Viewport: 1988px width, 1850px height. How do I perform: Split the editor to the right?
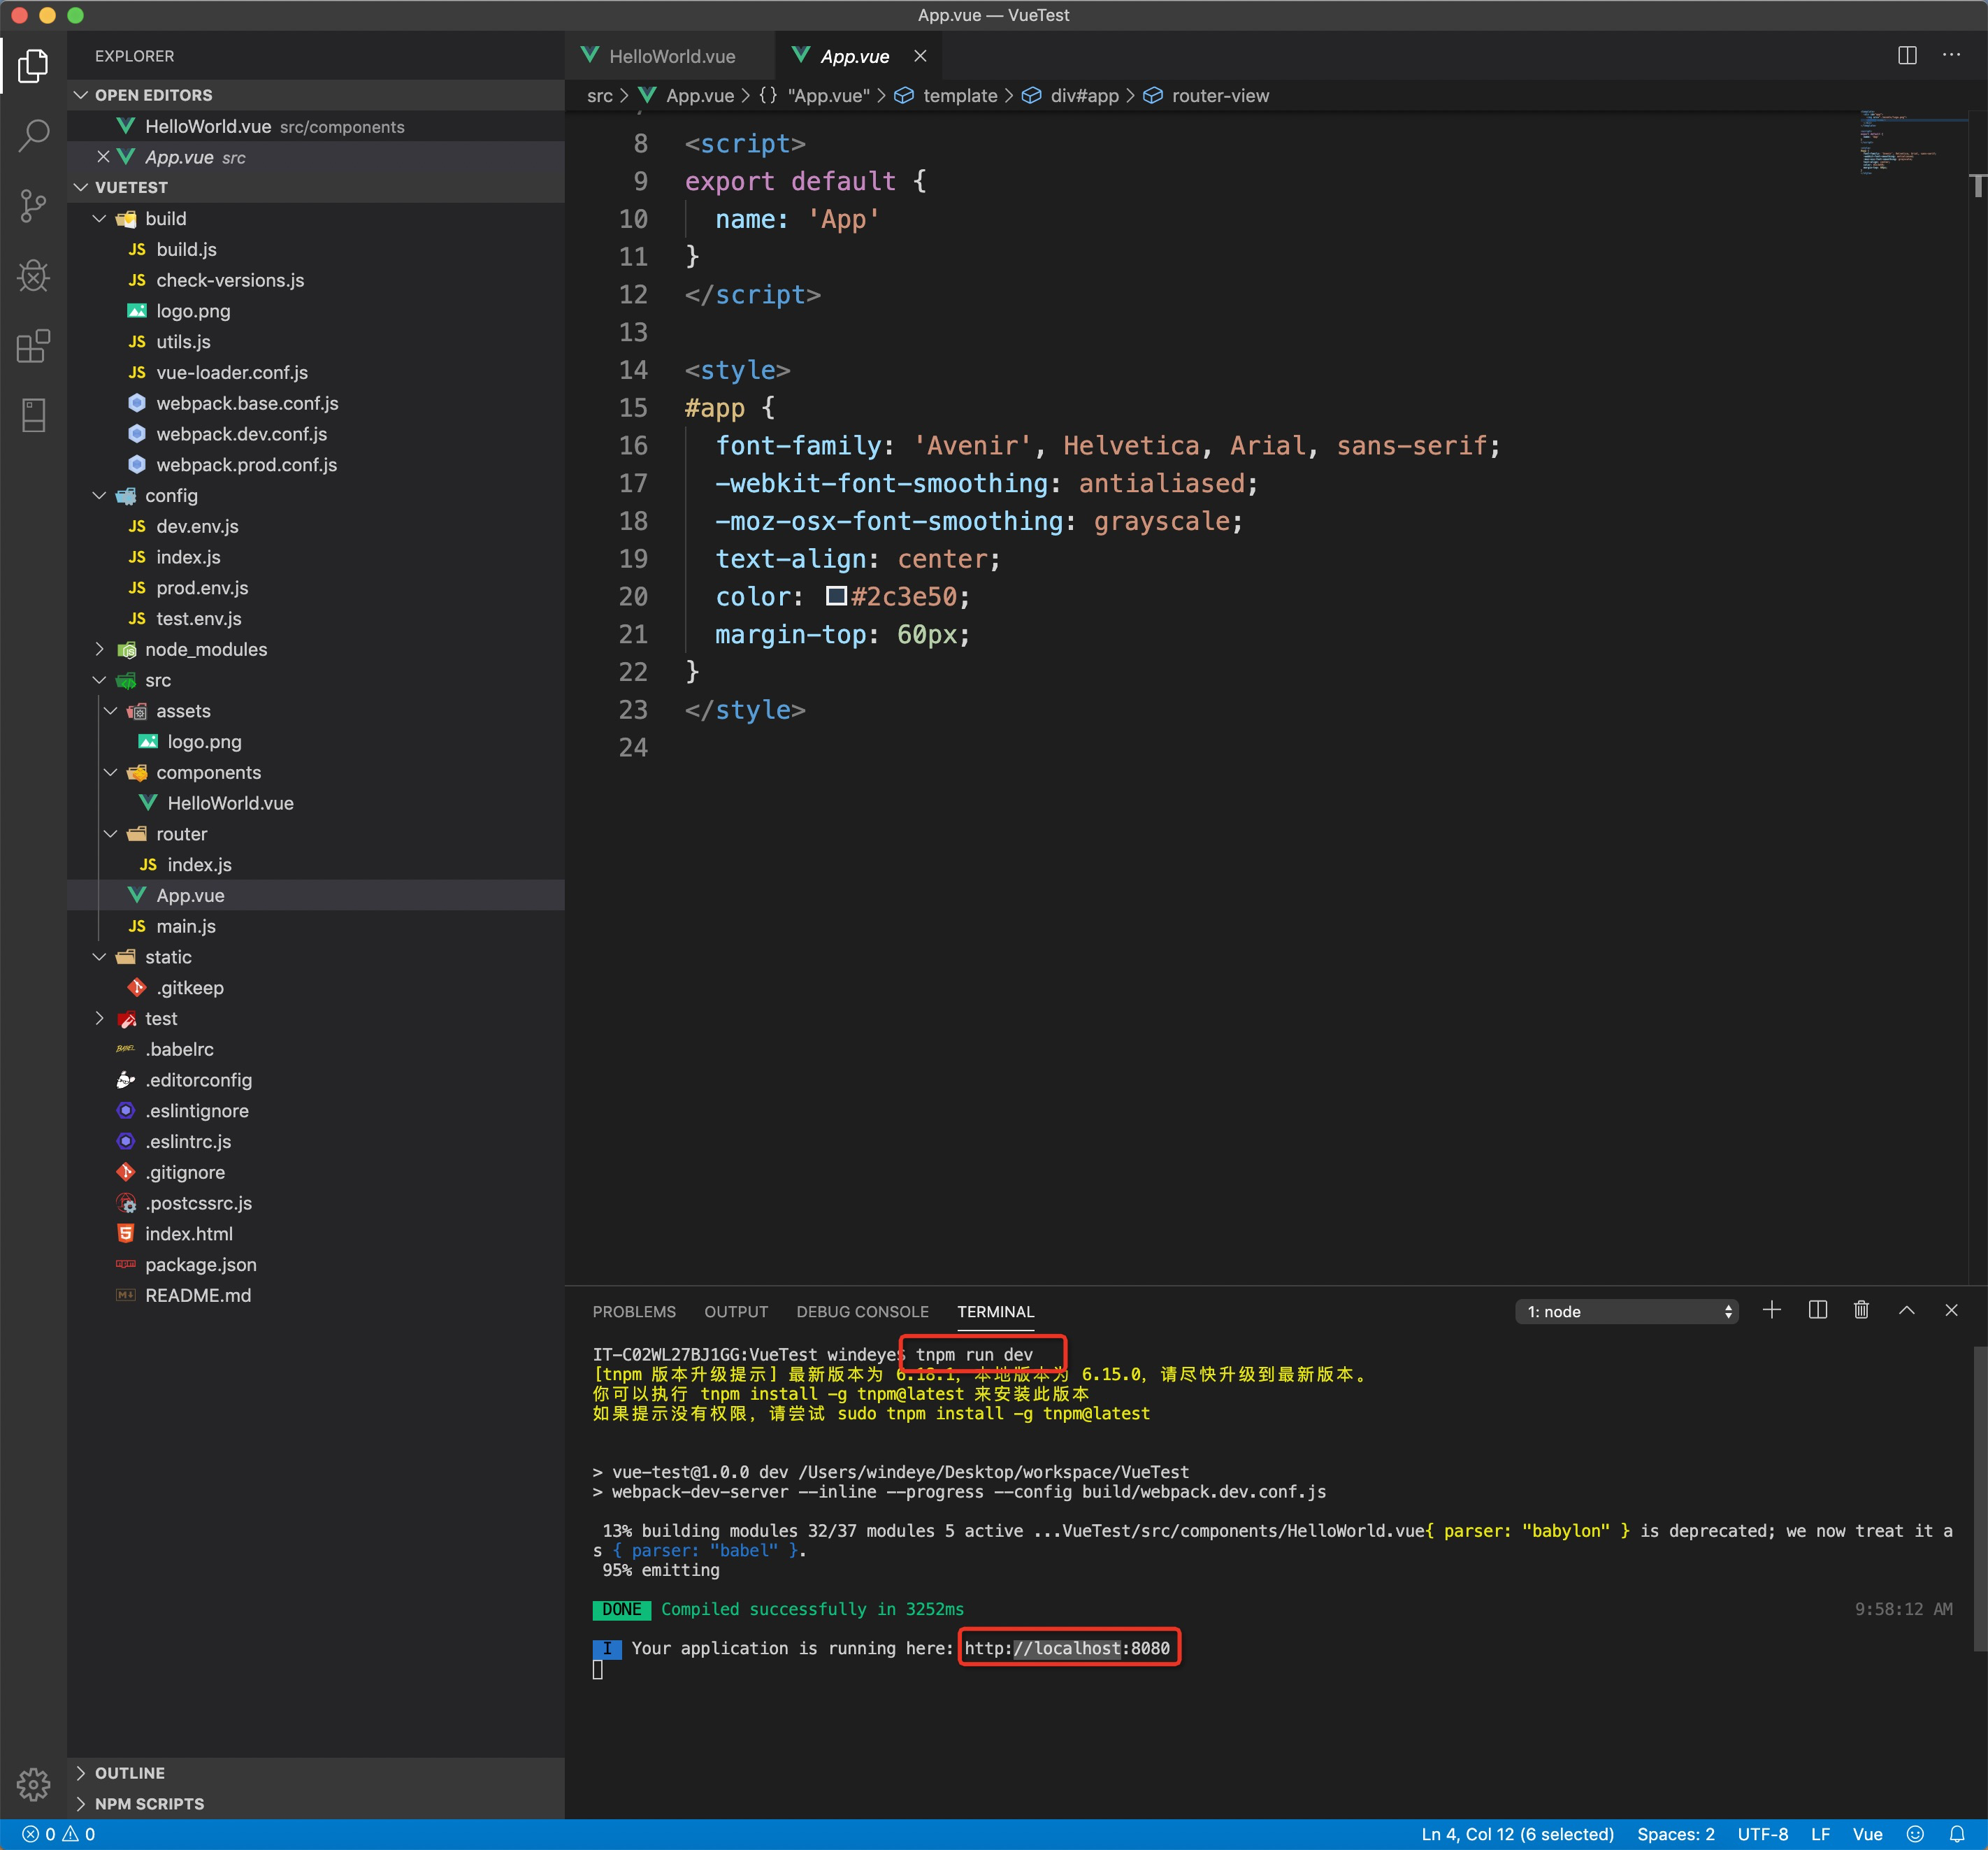(1907, 56)
